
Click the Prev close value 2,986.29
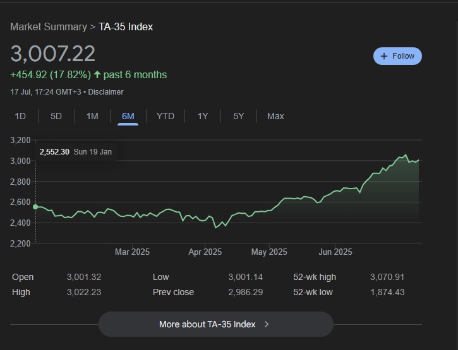tap(245, 292)
